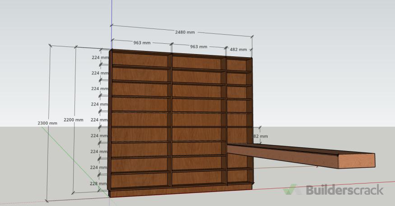Select the topmost 224 mm shelf dimension
Image resolution: width=395 pixels, height=206 pixels.
point(100,58)
